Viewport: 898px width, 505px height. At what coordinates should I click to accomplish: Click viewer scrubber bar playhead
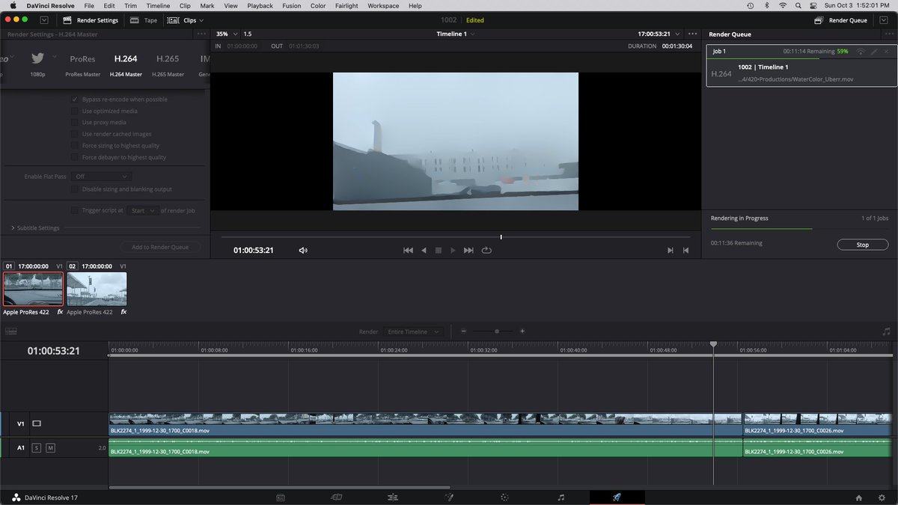[501, 237]
